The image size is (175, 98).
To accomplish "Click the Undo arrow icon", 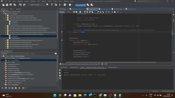I will (20, 5).
